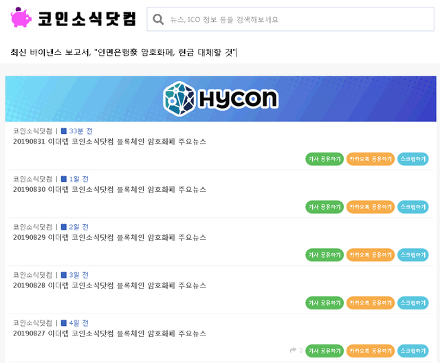The height and width of the screenshot is (363, 440).
Task: Click 스크랩하기 for the 20190830 article
Action: click(413, 207)
